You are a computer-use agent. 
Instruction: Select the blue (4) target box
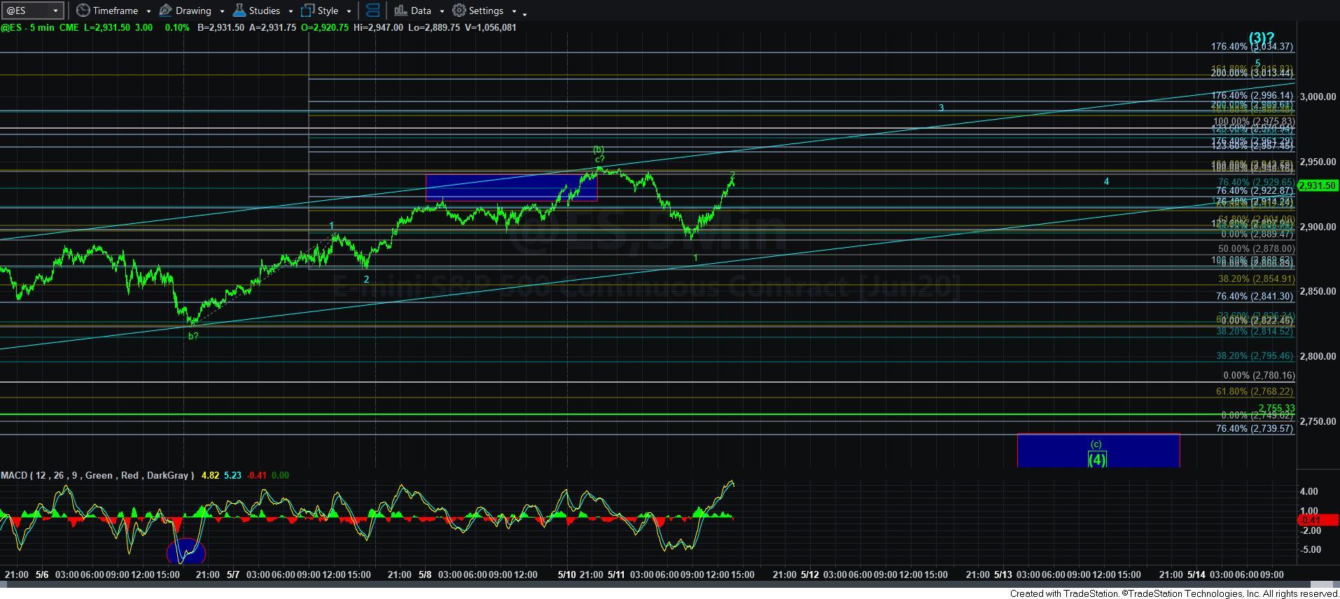coord(1098,451)
